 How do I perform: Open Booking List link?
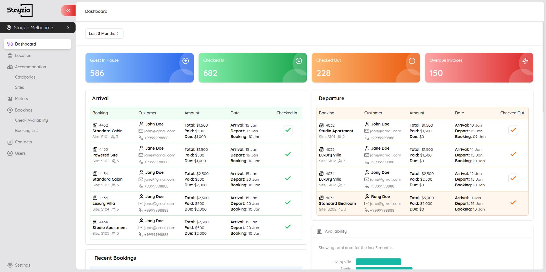pyautogui.click(x=27, y=131)
